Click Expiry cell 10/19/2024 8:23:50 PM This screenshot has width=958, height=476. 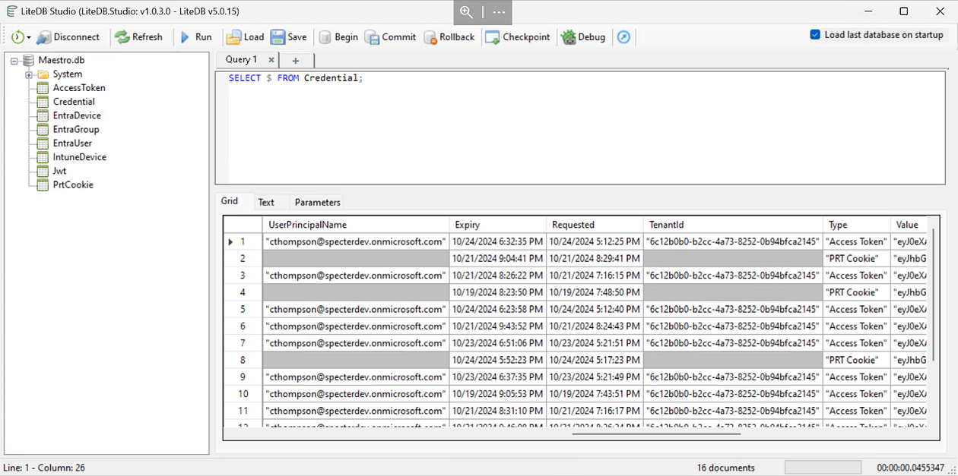(x=498, y=292)
